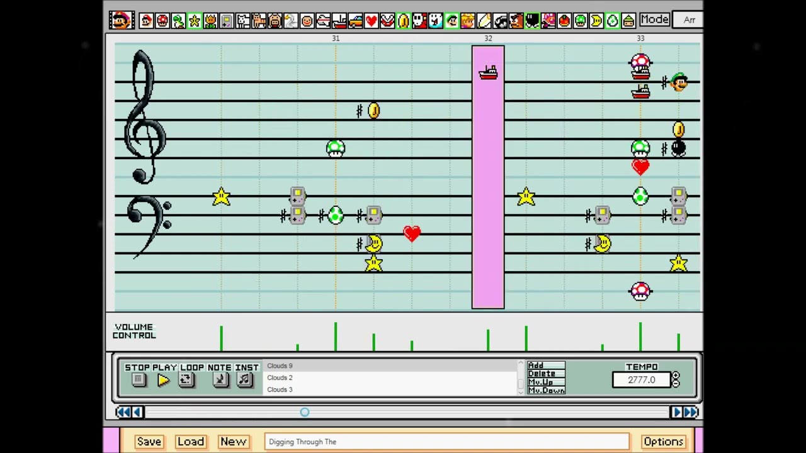Select the Dog instrument
The height and width of the screenshot is (453, 806).
[x=243, y=21]
